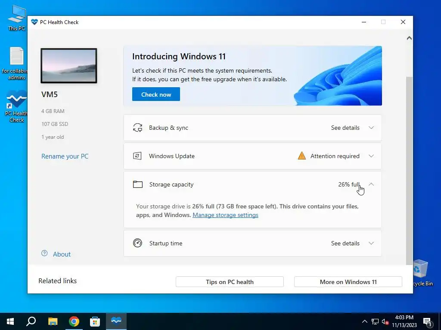Click Rename your PC link

click(x=65, y=156)
